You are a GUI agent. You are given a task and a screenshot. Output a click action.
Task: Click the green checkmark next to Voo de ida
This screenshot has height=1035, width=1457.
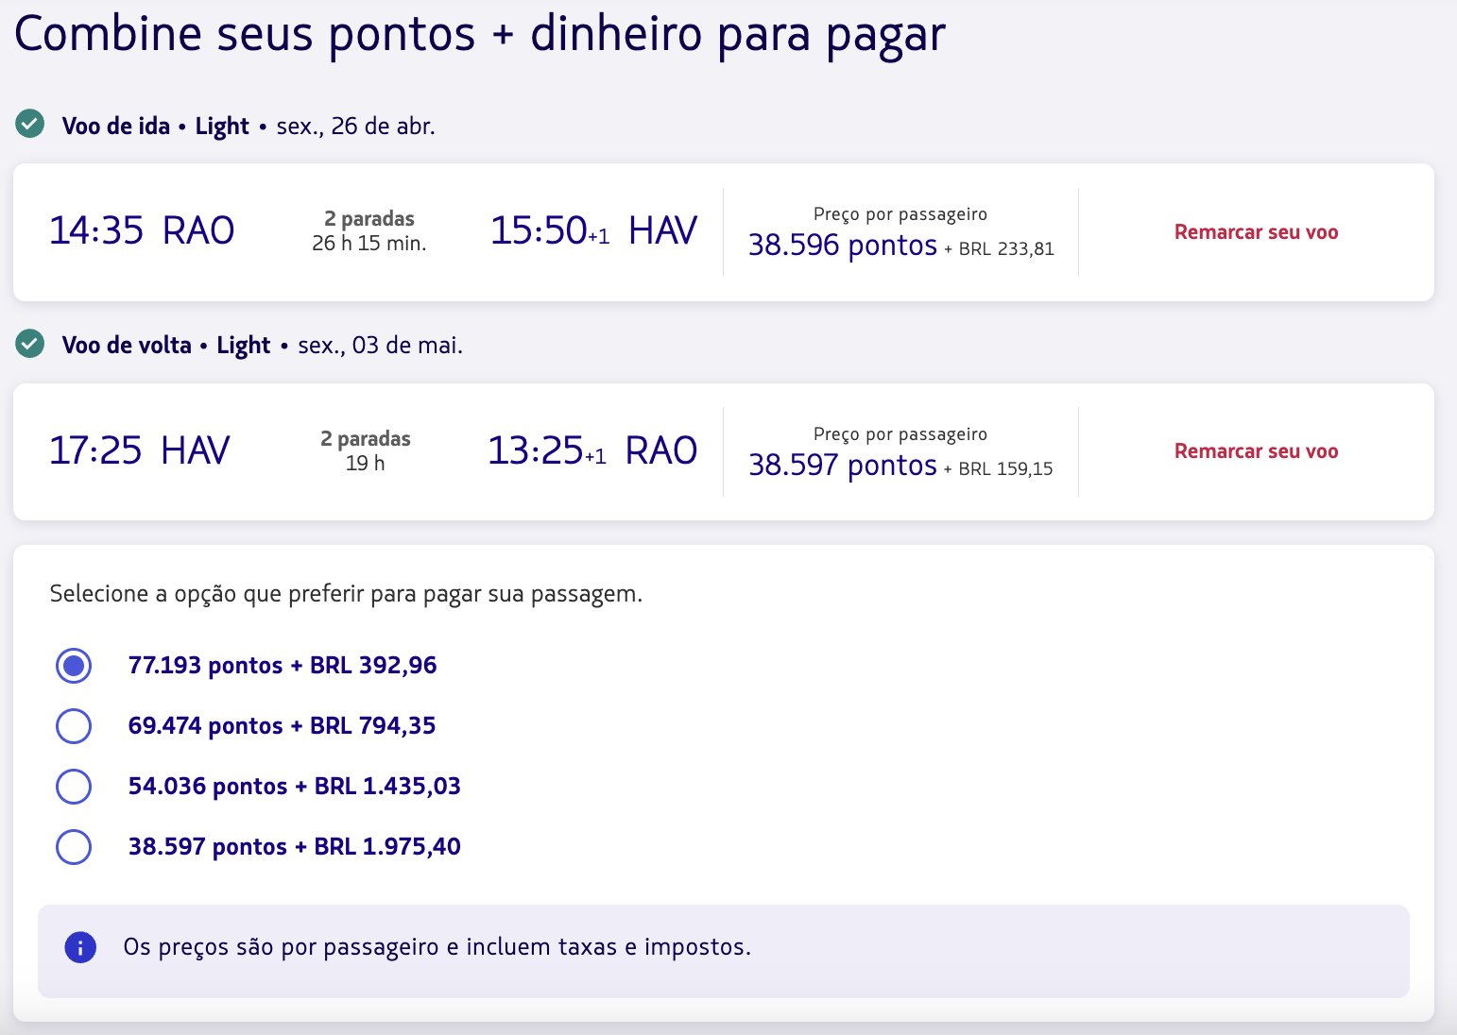coord(30,124)
